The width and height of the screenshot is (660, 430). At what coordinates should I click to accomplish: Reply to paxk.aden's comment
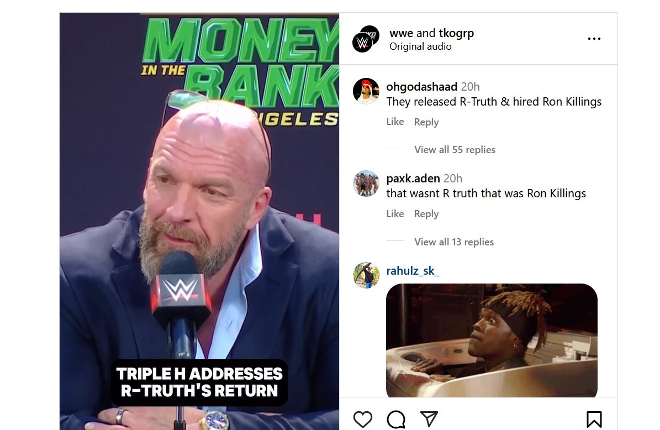coord(426,214)
